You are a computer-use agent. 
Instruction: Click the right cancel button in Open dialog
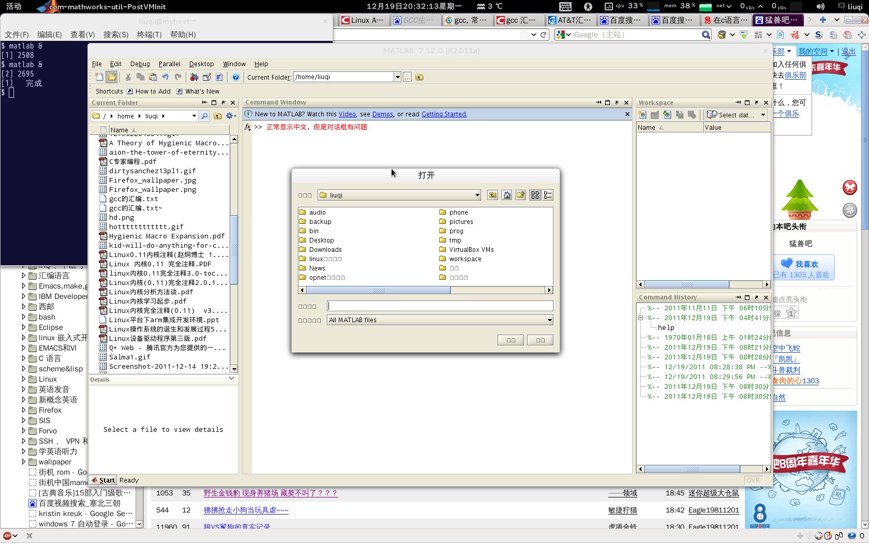(x=540, y=340)
